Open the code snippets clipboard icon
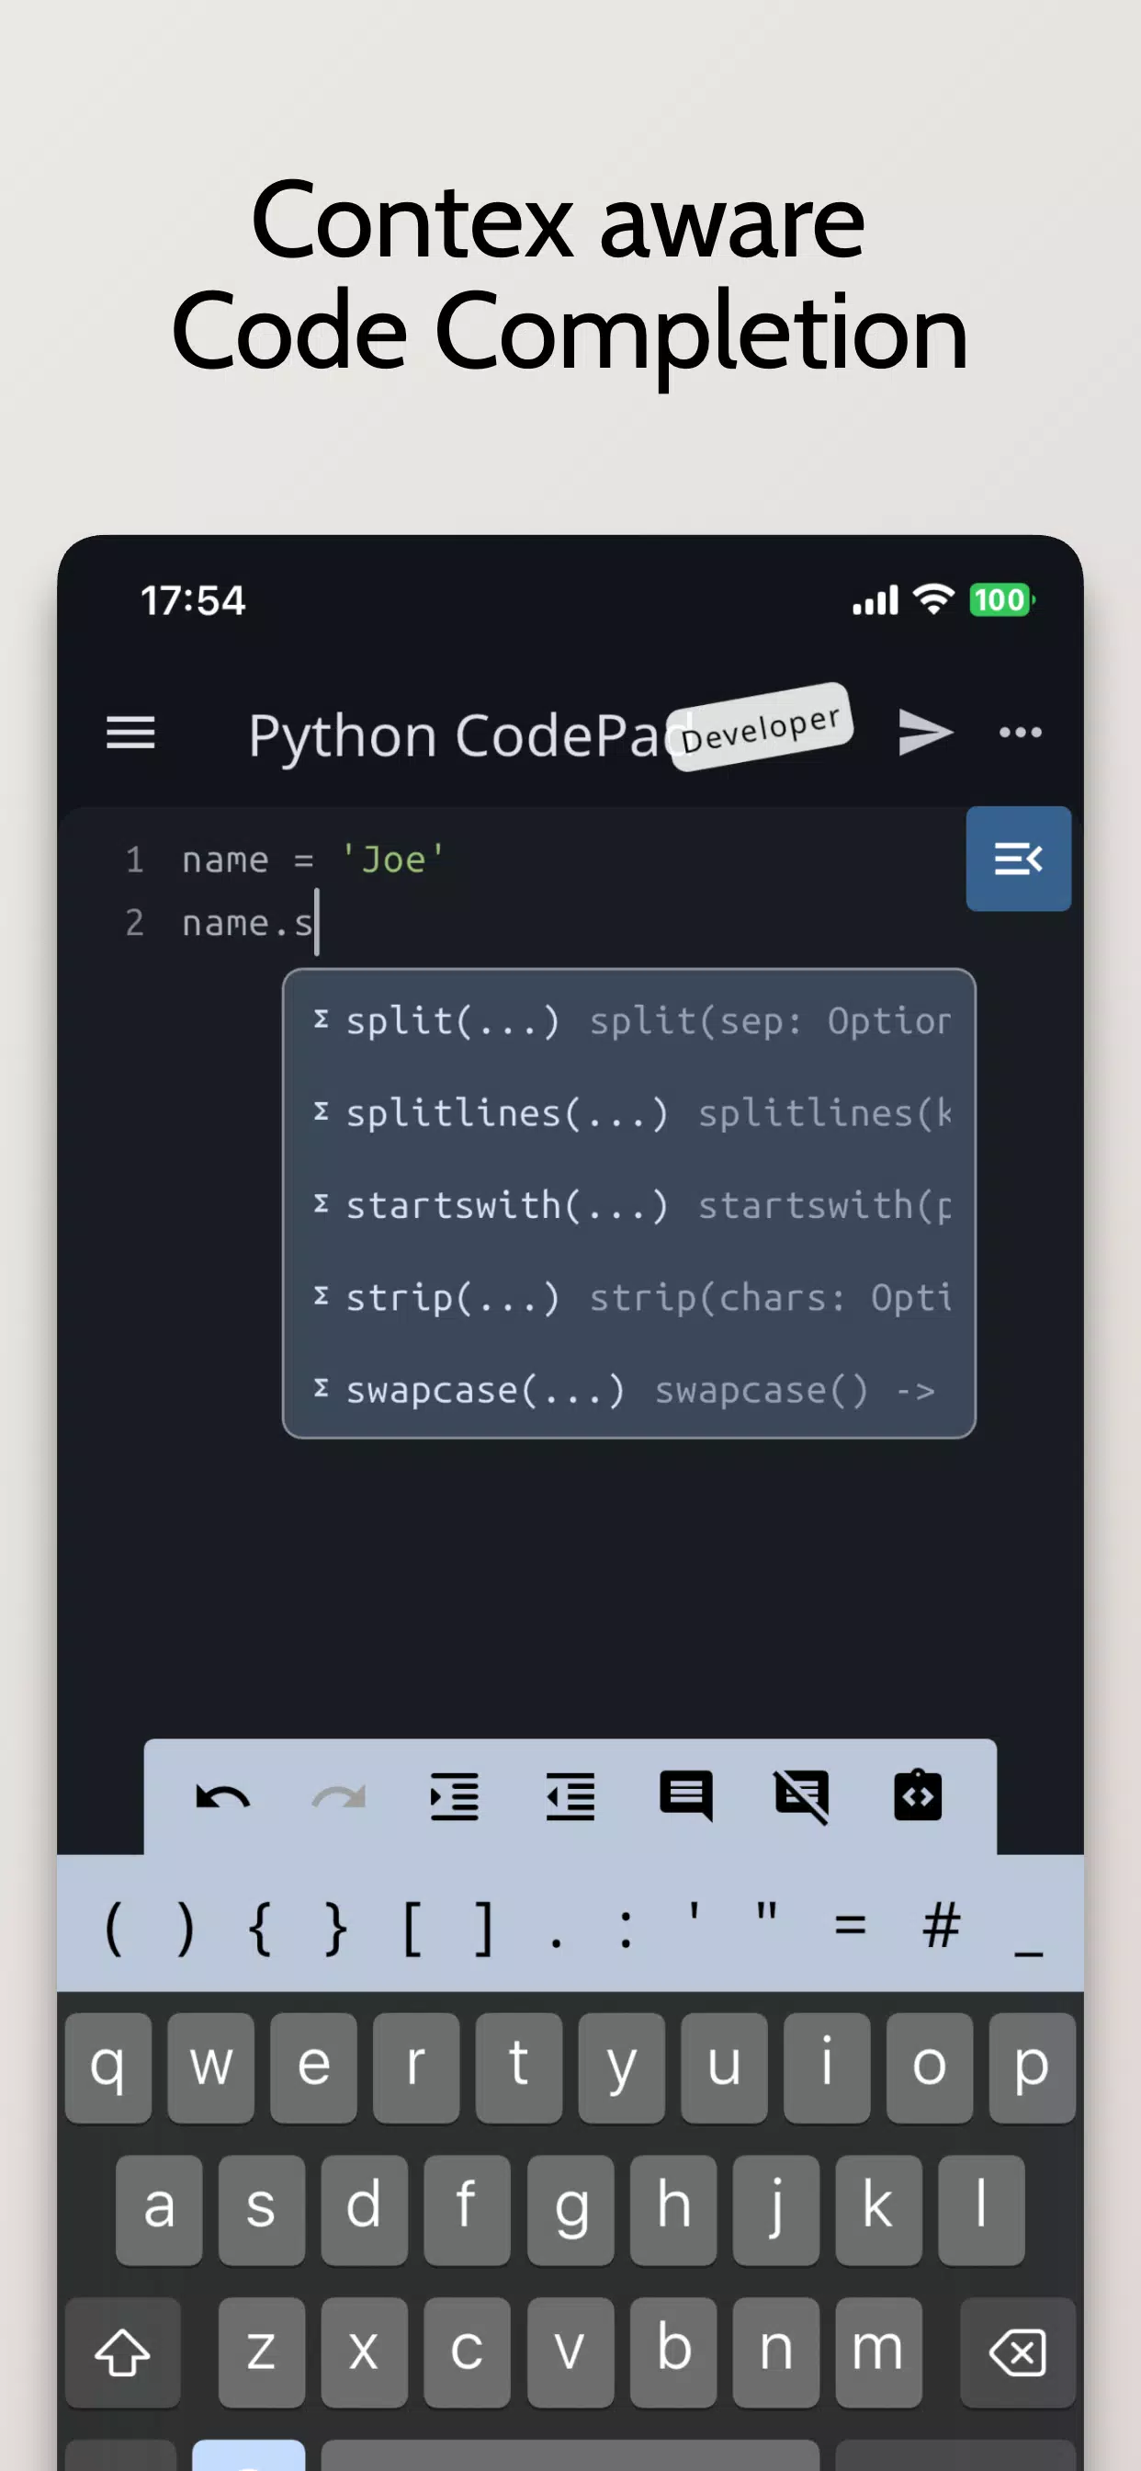The width and height of the screenshot is (1141, 2471). [918, 1794]
